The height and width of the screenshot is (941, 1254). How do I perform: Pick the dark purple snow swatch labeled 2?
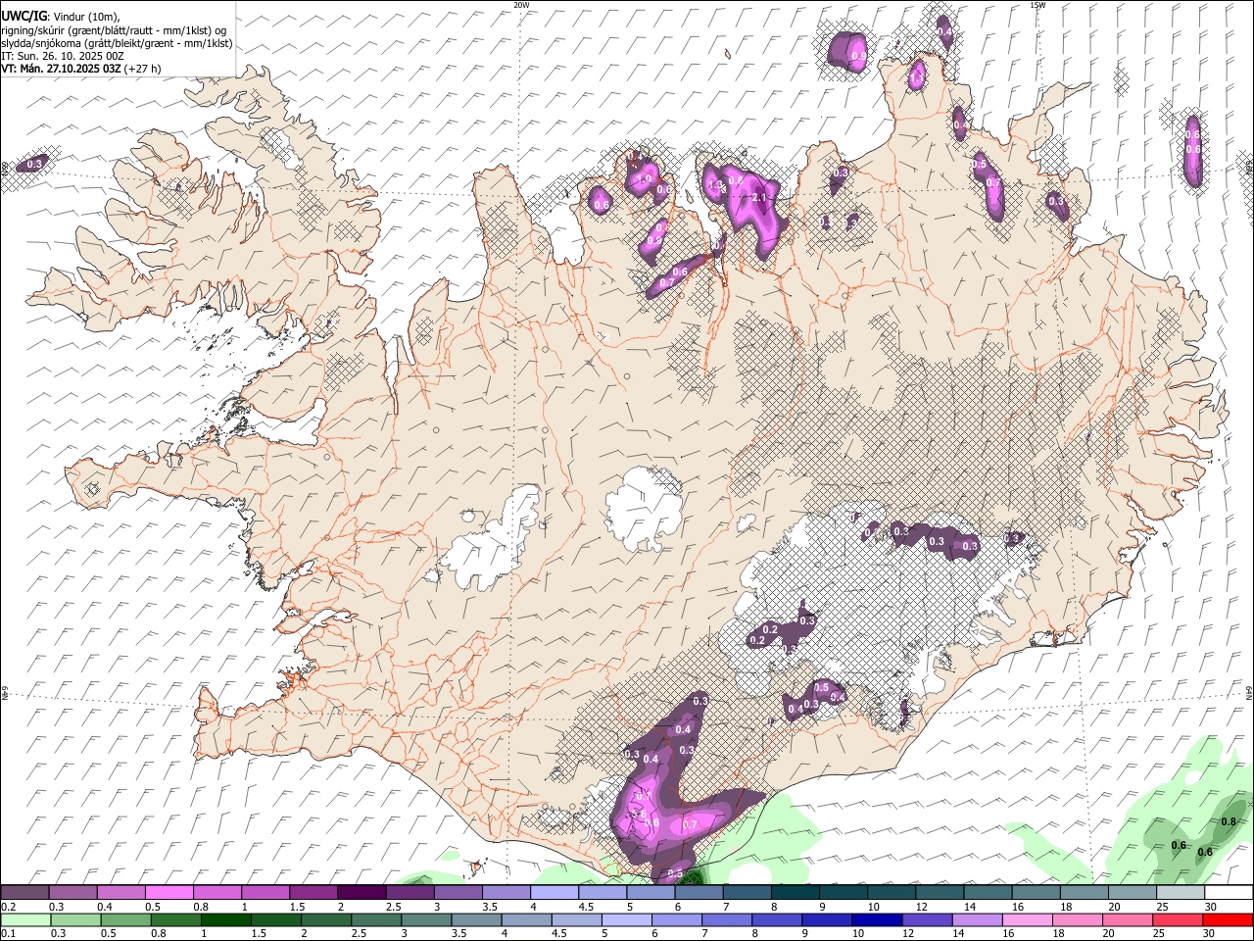point(361,893)
